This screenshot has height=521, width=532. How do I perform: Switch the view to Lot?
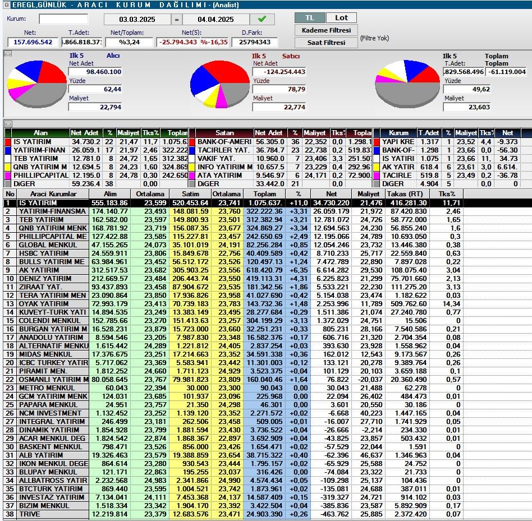(x=341, y=17)
